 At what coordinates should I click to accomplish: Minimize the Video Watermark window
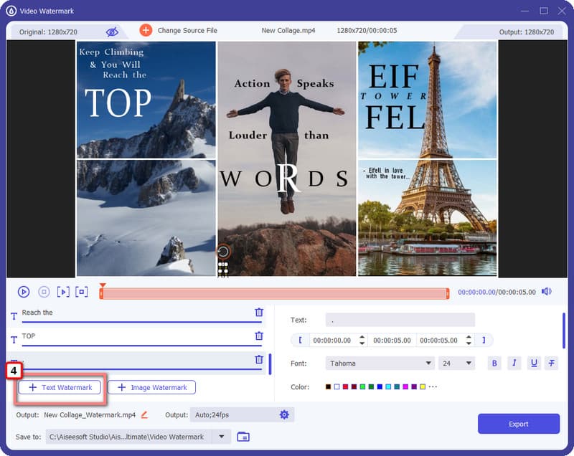coord(525,11)
